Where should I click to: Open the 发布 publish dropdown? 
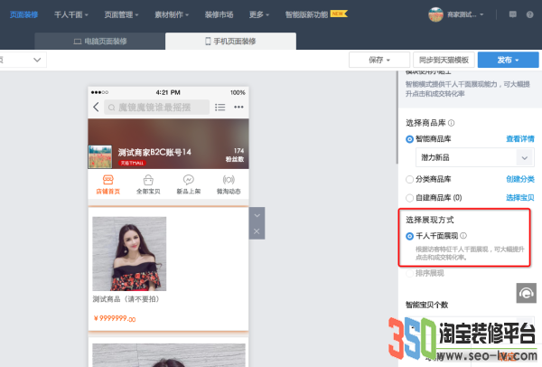pyautogui.click(x=508, y=60)
